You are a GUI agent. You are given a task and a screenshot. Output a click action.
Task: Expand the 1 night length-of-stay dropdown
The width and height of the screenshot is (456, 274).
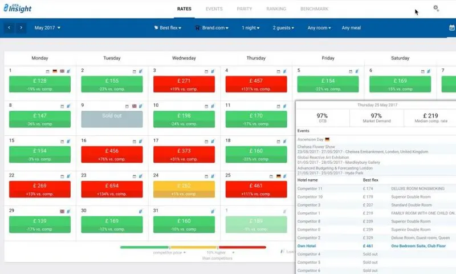click(x=250, y=27)
